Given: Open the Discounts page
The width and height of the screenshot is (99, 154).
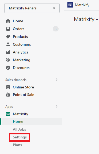Looking at the screenshot, I should coord(21,68).
